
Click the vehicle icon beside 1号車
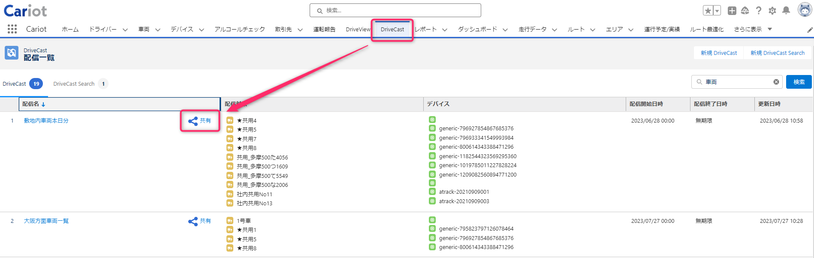(230, 221)
